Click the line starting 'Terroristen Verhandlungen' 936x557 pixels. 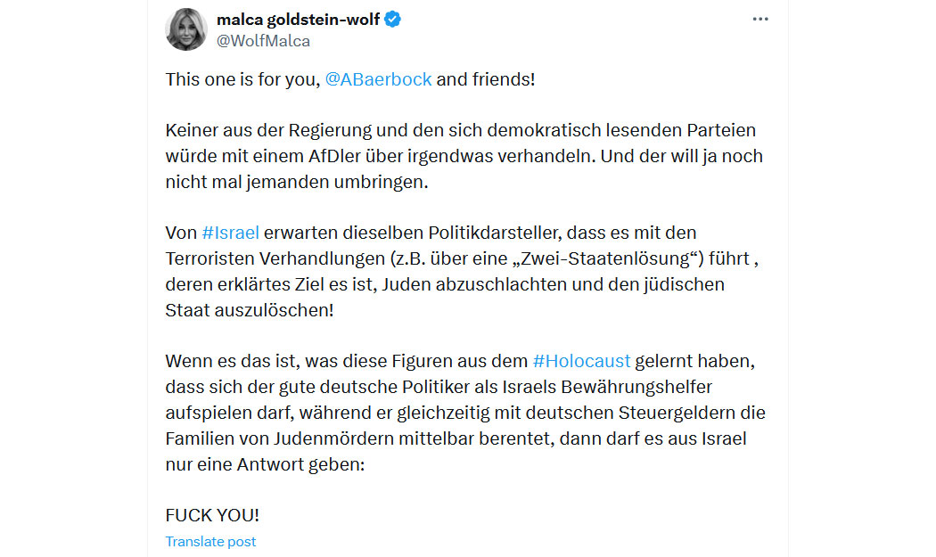462,258
